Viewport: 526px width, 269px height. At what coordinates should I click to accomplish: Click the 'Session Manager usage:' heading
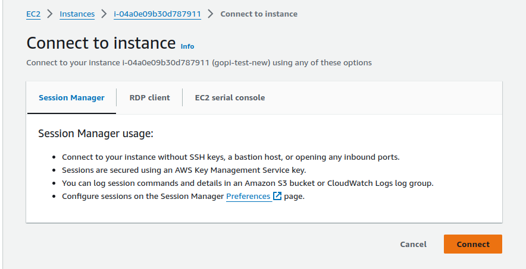point(96,134)
